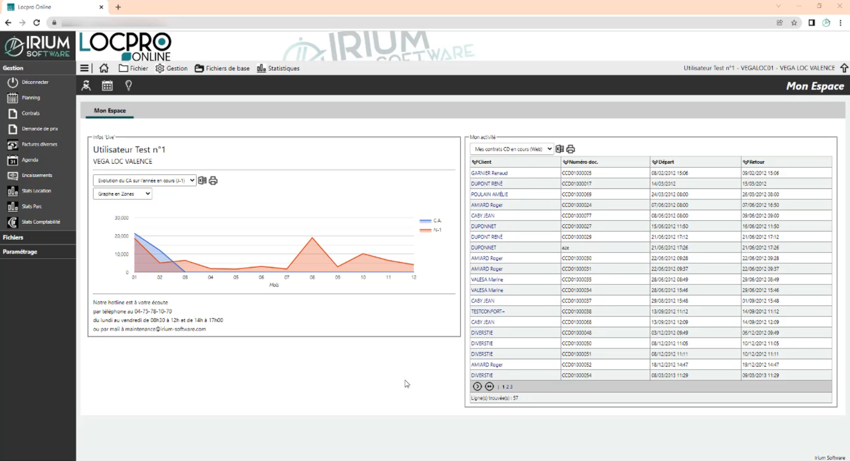This screenshot has height=461, width=850.
Task: Click the lightbulb tips icon
Action: point(129,86)
